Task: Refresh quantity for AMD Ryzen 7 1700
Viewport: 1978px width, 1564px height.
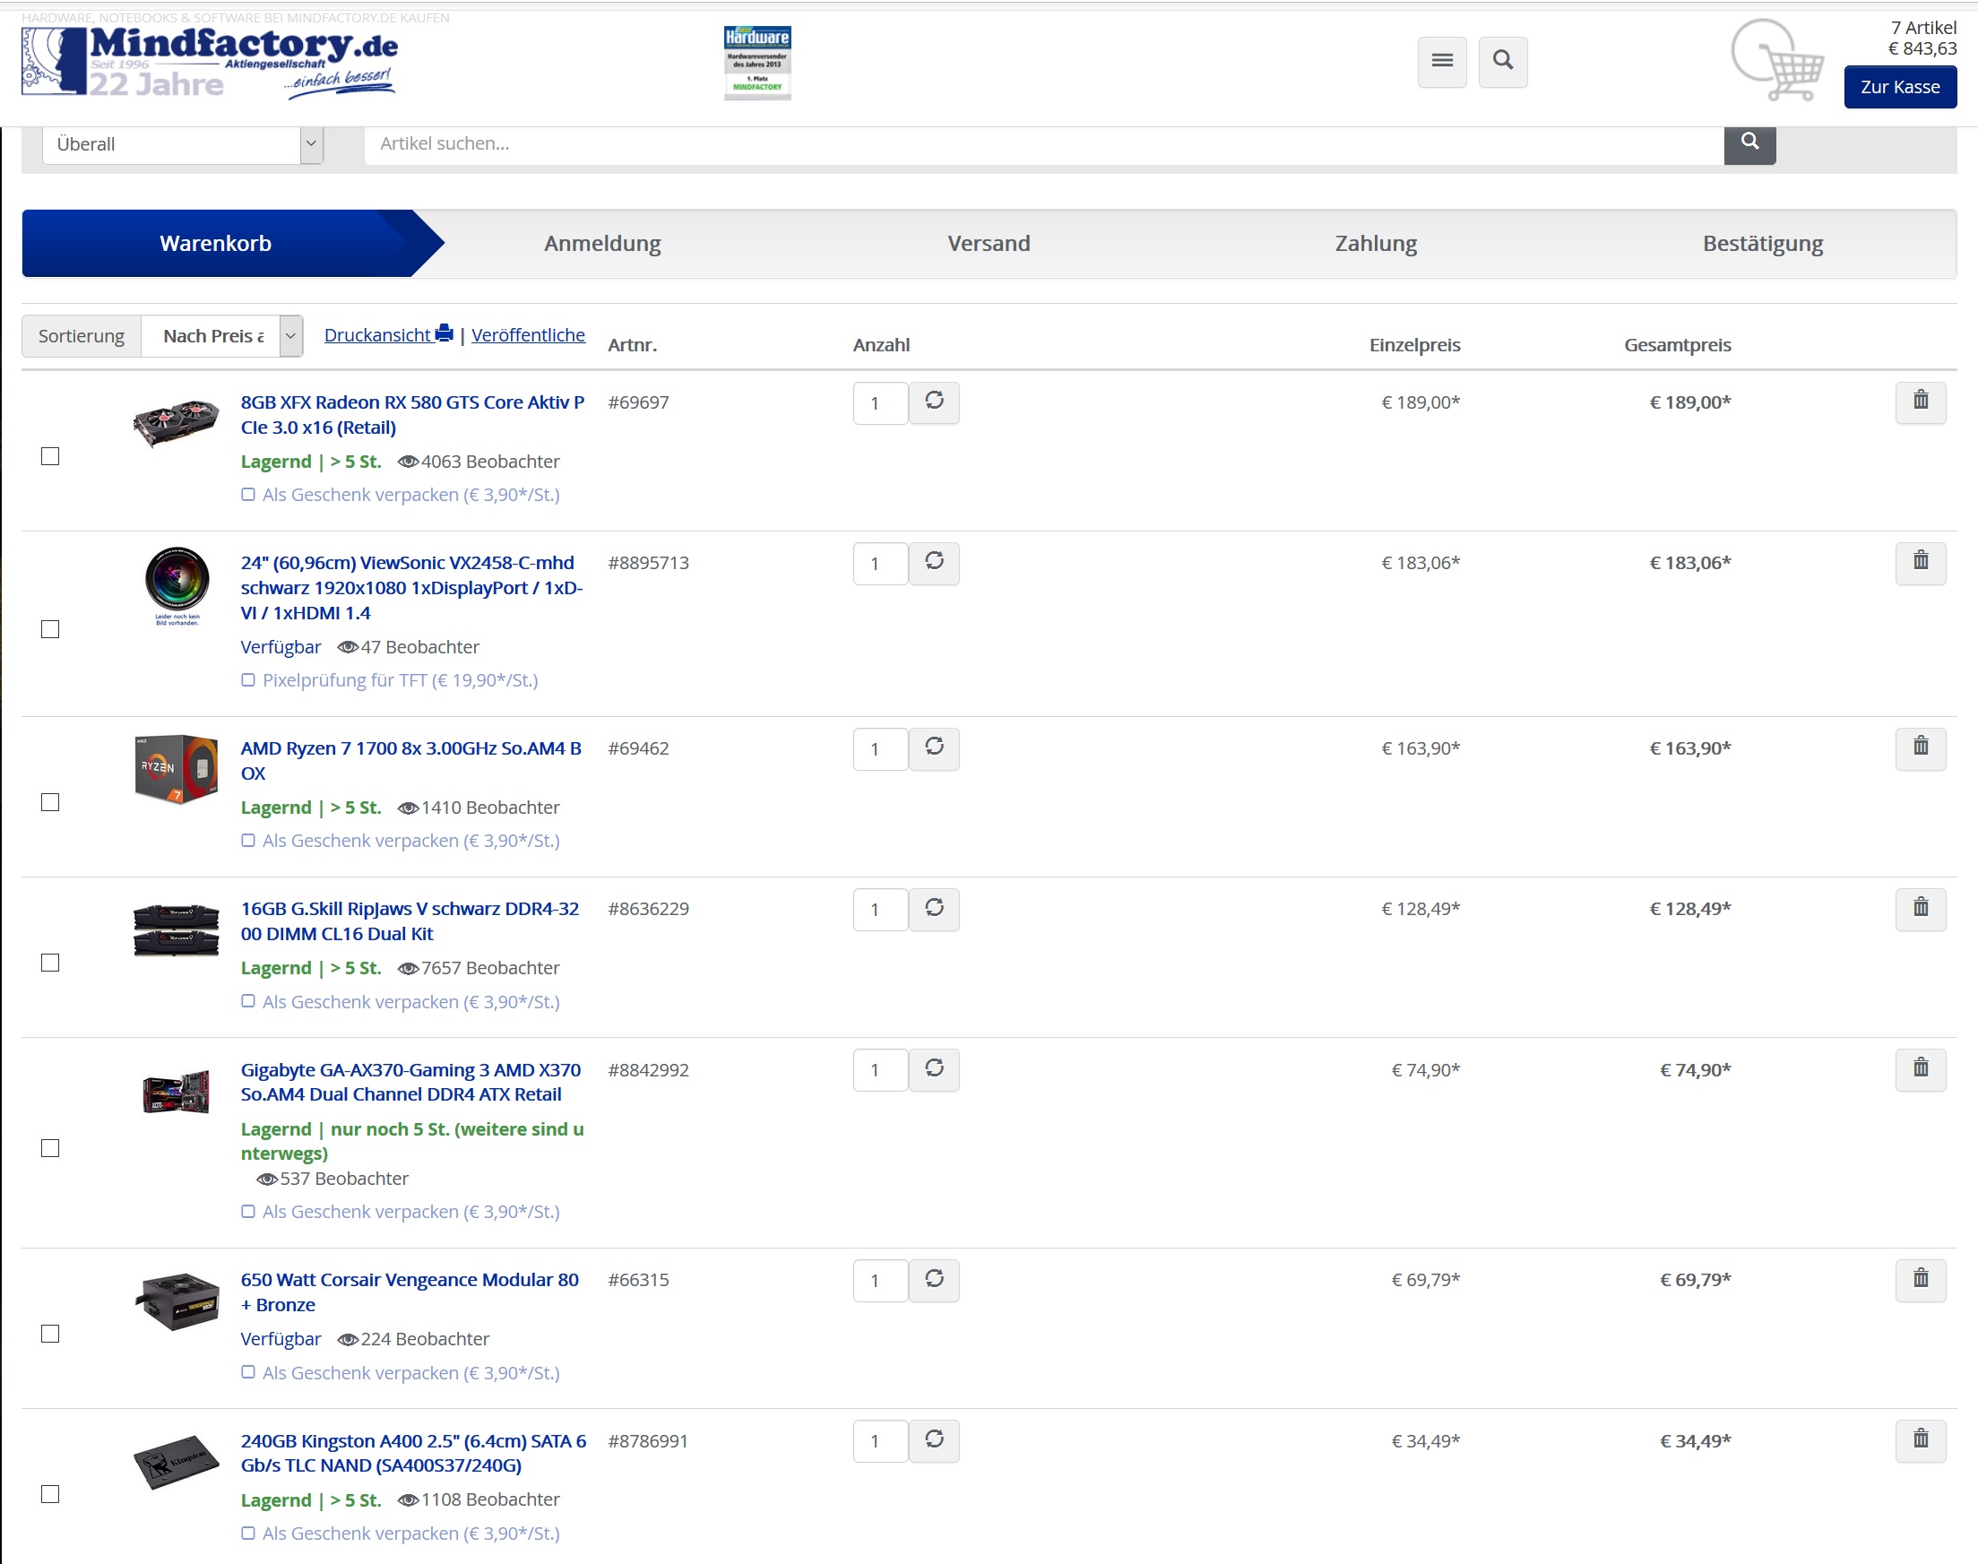Action: coord(934,748)
